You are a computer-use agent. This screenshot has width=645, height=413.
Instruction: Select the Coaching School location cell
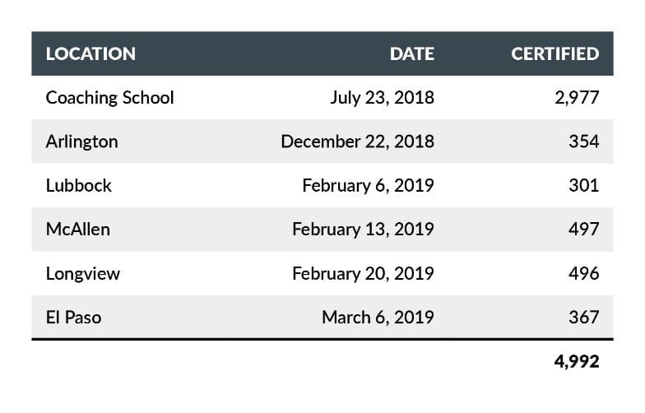[109, 98]
